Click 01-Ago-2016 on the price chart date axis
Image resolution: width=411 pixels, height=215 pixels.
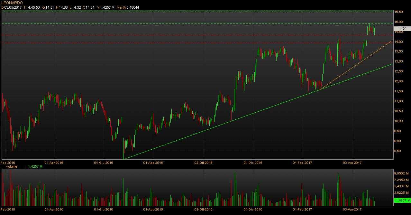pyautogui.click(x=153, y=163)
